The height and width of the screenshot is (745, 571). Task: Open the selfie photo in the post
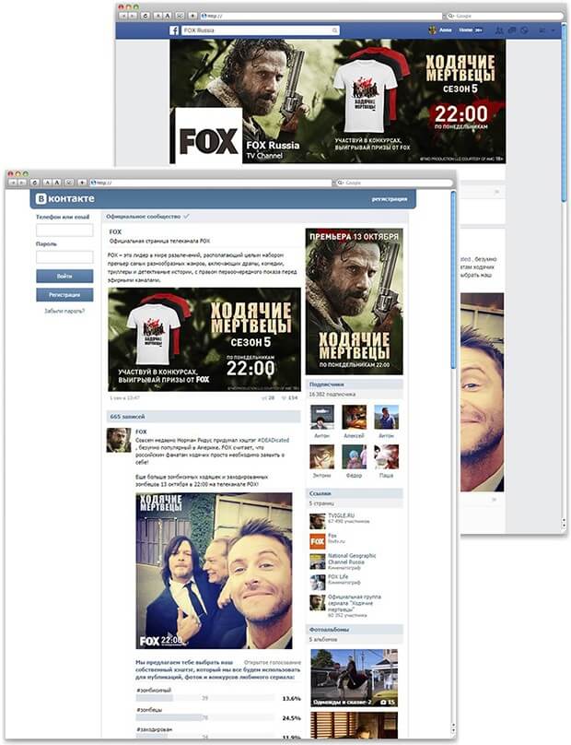point(215,572)
